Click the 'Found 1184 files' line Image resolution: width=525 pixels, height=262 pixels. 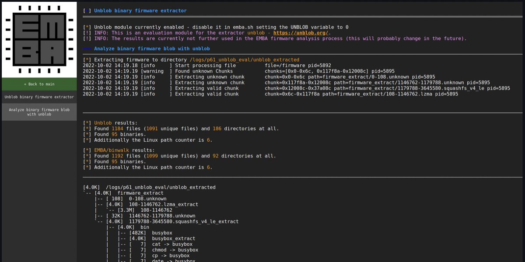pos(181,129)
